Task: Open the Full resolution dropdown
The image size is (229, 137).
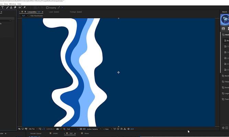Action: pyautogui.click(x=72, y=129)
